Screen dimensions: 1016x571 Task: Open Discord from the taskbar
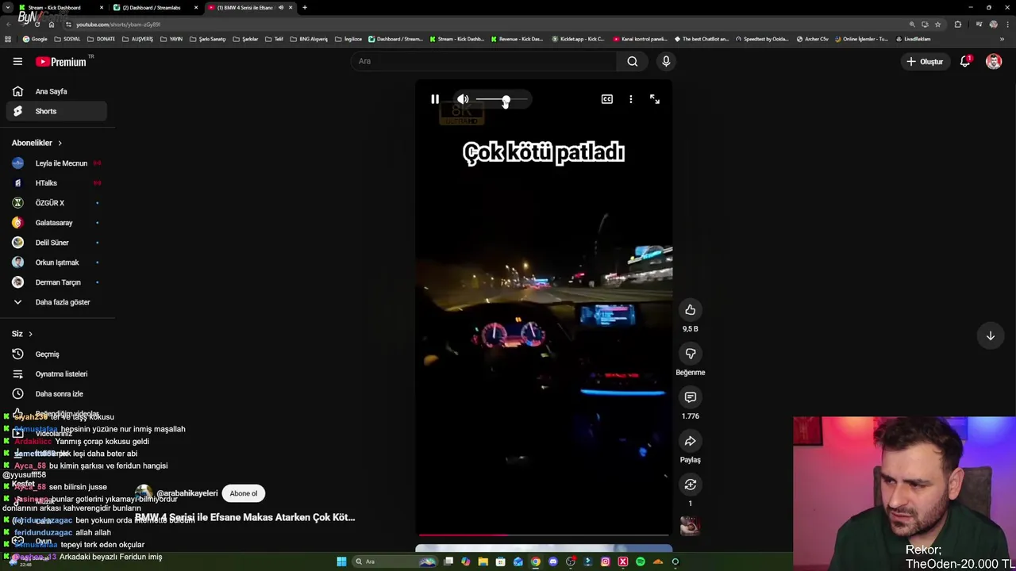tap(553, 561)
